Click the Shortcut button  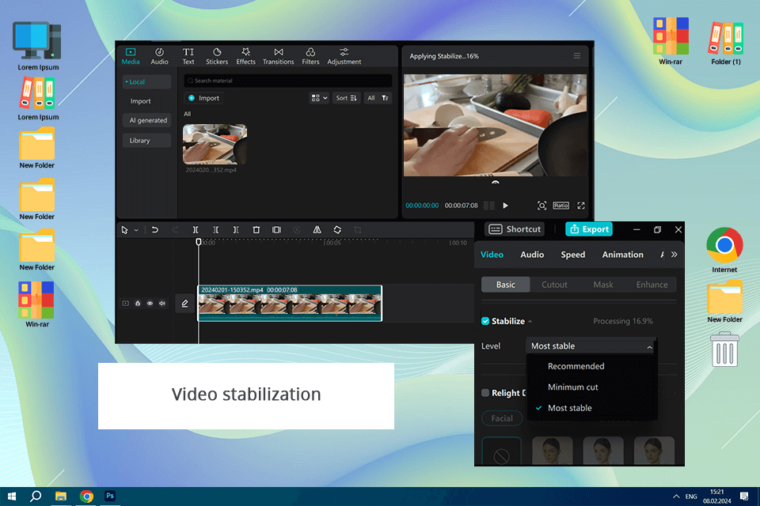(x=515, y=229)
